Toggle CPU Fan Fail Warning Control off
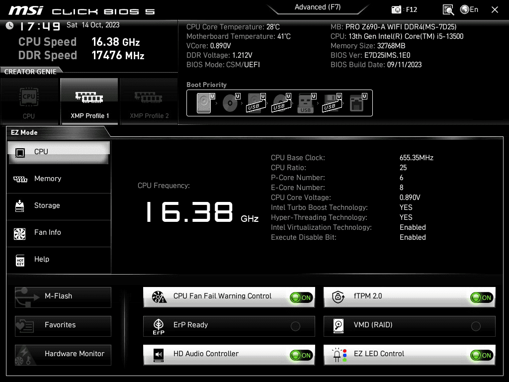 click(301, 297)
